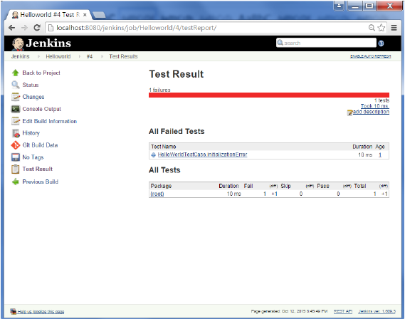
Task: Click the red failures progress bar
Action: pos(269,95)
